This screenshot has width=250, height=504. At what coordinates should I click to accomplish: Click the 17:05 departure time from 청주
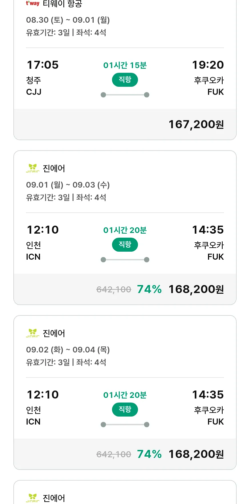(43, 65)
